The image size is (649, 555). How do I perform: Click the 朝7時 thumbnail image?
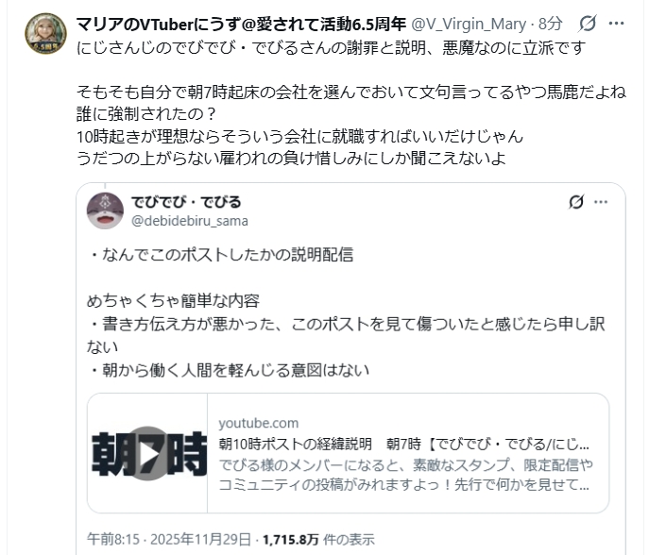click(x=147, y=453)
